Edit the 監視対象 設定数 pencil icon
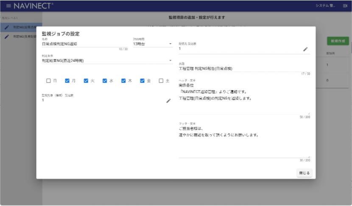The image size is (352, 206). point(168,101)
